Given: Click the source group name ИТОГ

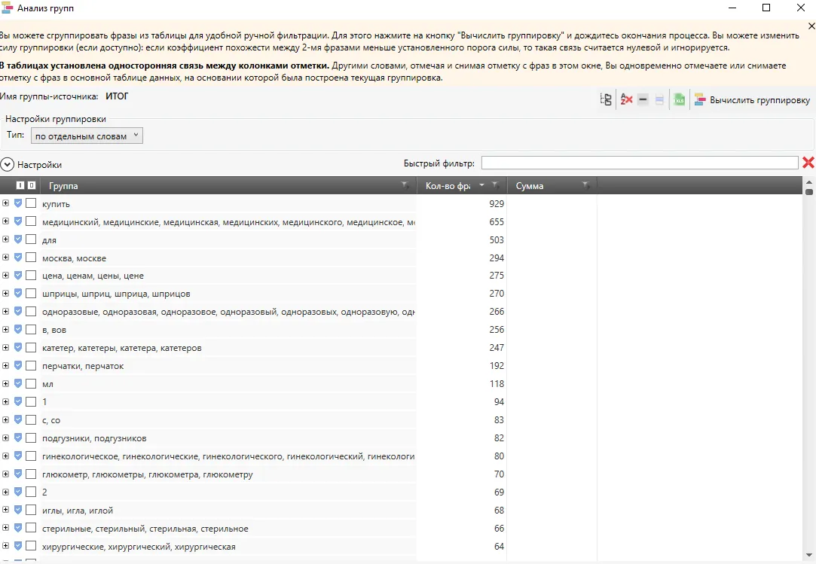Looking at the screenshot, I should click(117, 96).
